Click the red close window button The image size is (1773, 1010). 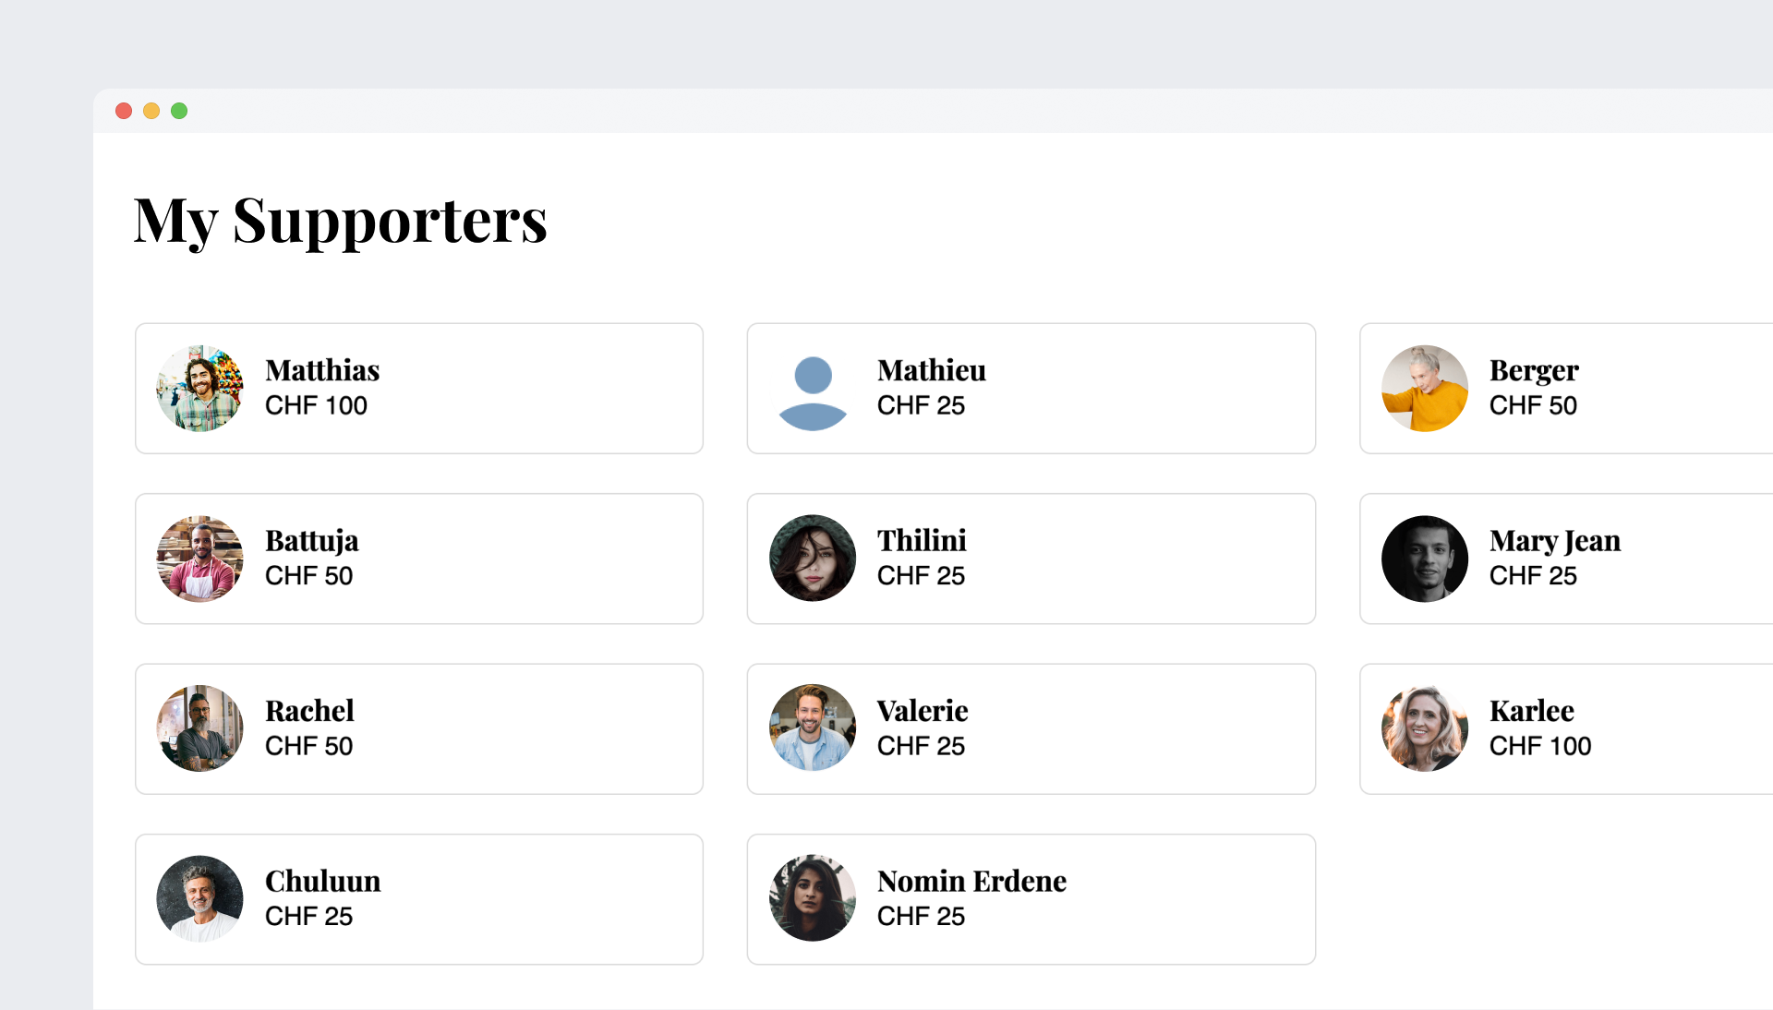[124, 111]
